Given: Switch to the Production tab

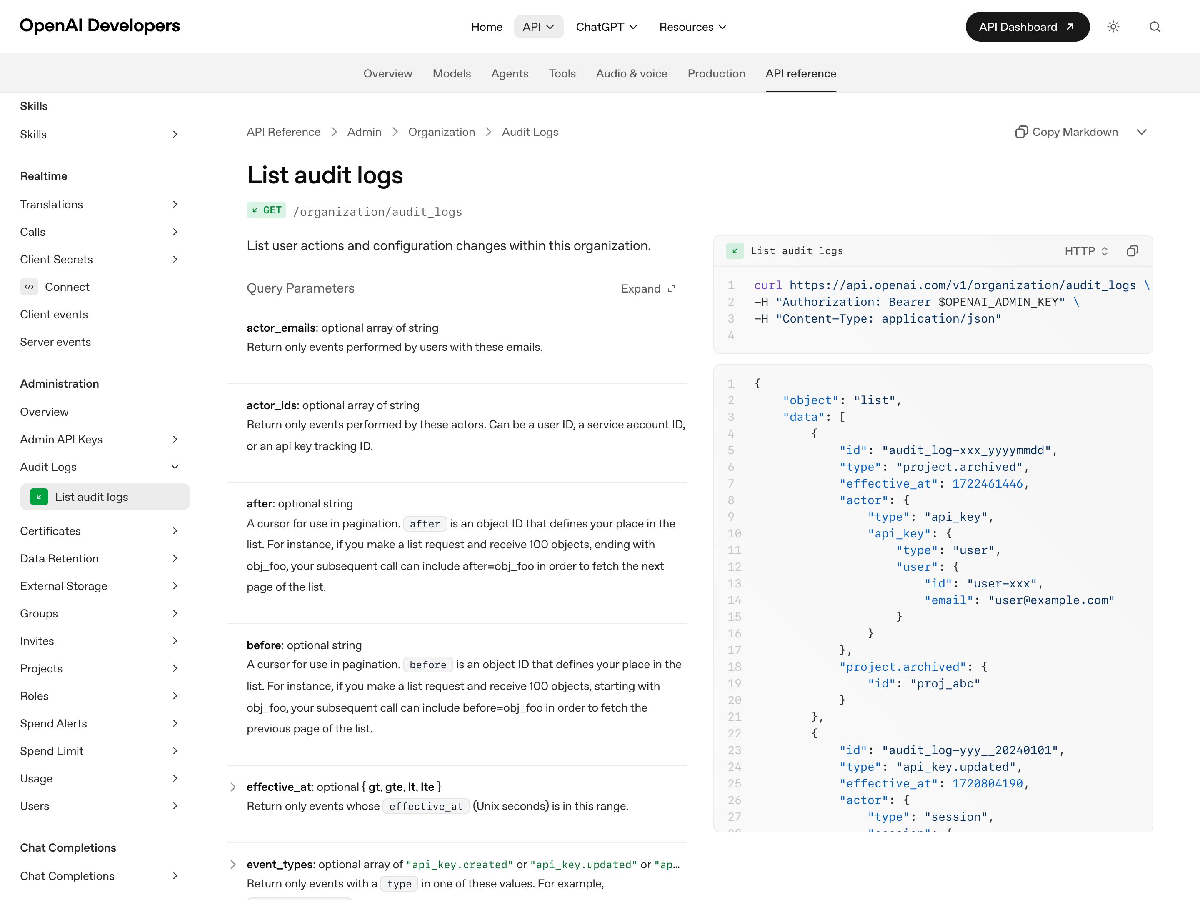Looking at the screenshot, I should [716, 73].
